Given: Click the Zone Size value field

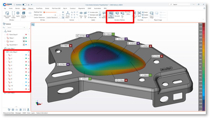Looking at the screenshot, I should tap(128, 14).
